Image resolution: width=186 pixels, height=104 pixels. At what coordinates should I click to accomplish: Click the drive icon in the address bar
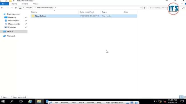point(20,8)
